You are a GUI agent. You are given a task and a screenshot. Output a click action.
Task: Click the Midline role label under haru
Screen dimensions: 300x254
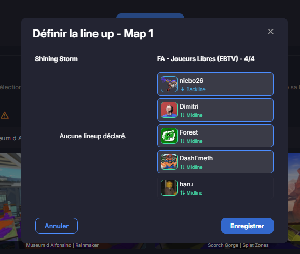click(195, 193)
